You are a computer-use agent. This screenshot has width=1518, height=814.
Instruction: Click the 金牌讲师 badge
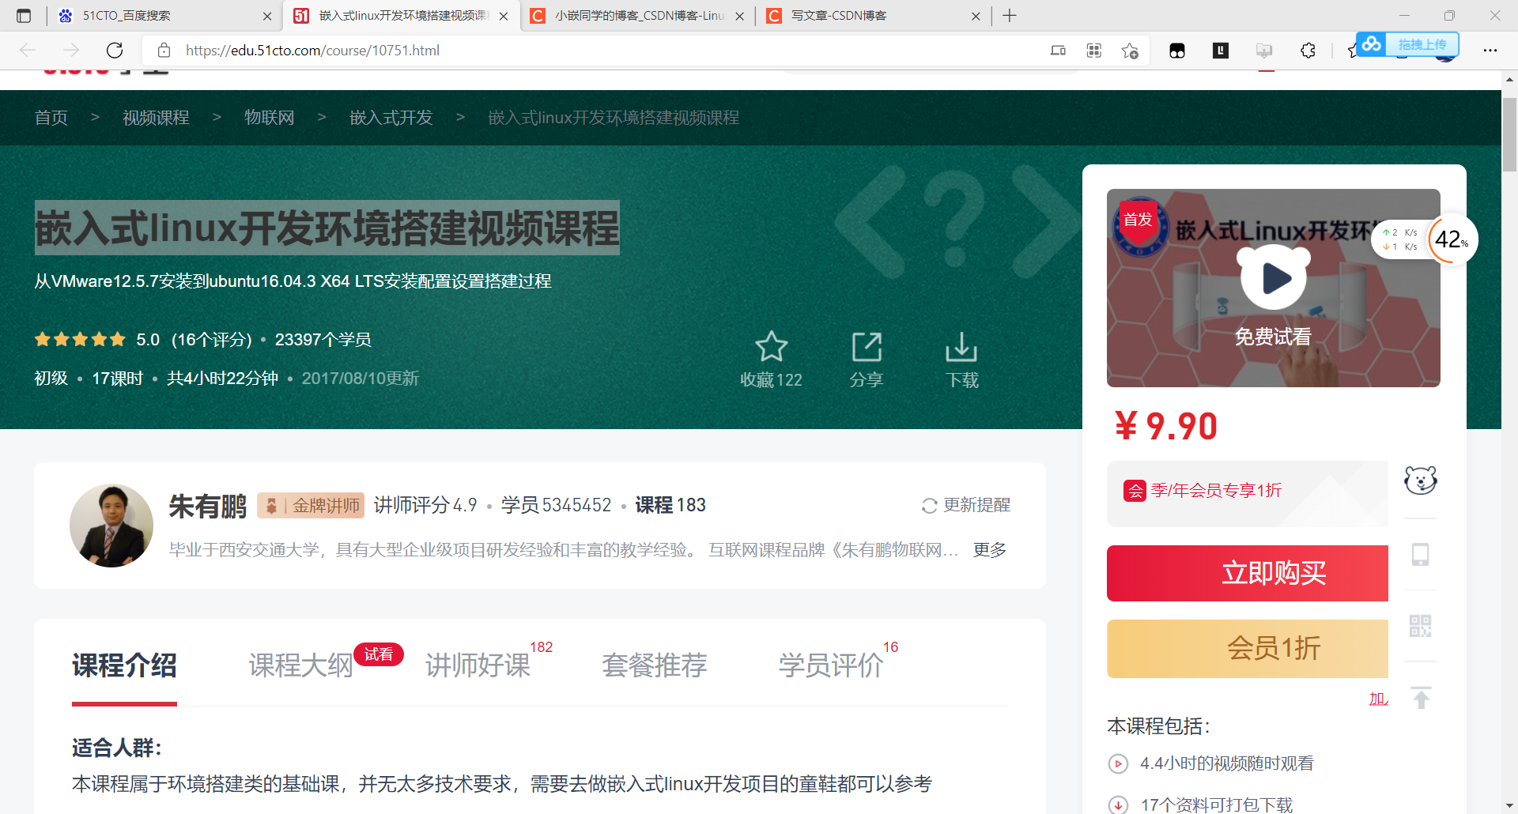pyautogui.click(x=311, y=506)
